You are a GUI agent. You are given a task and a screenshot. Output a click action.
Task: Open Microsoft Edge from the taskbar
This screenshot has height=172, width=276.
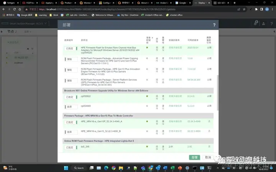(106, 168)
